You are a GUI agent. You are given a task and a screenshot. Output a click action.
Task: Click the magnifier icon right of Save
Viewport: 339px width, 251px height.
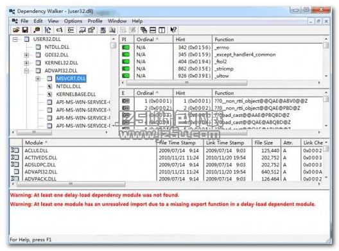point(37,30)
